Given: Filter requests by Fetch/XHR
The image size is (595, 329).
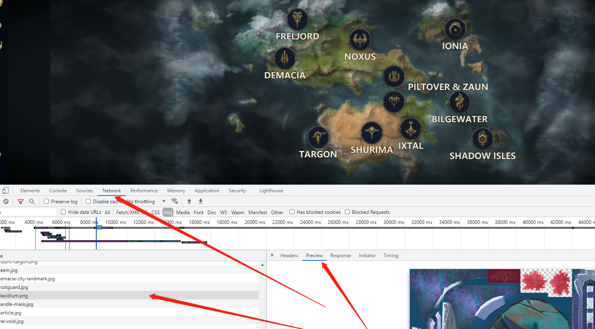Looking at the screenshot, I should (x=128, y=212).
